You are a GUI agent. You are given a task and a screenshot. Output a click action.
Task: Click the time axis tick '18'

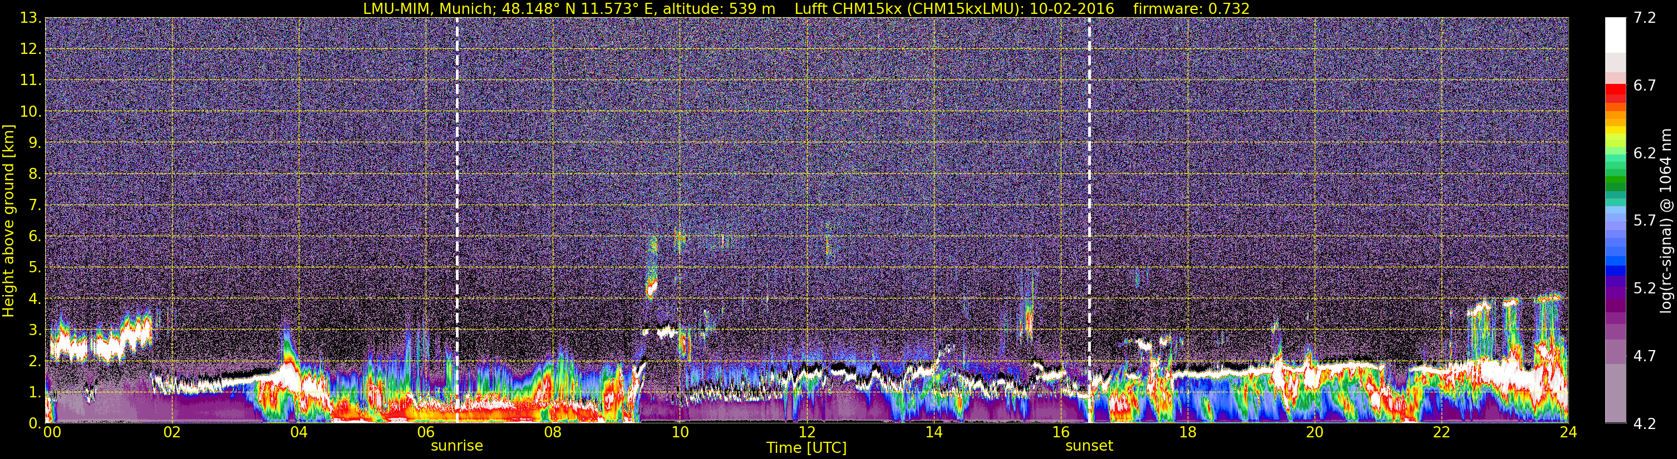click(1187, 432)
